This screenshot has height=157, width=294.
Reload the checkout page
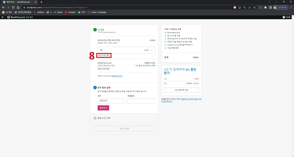[13, 8]
